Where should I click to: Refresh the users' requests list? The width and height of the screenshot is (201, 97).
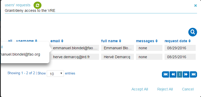[38, 5]
